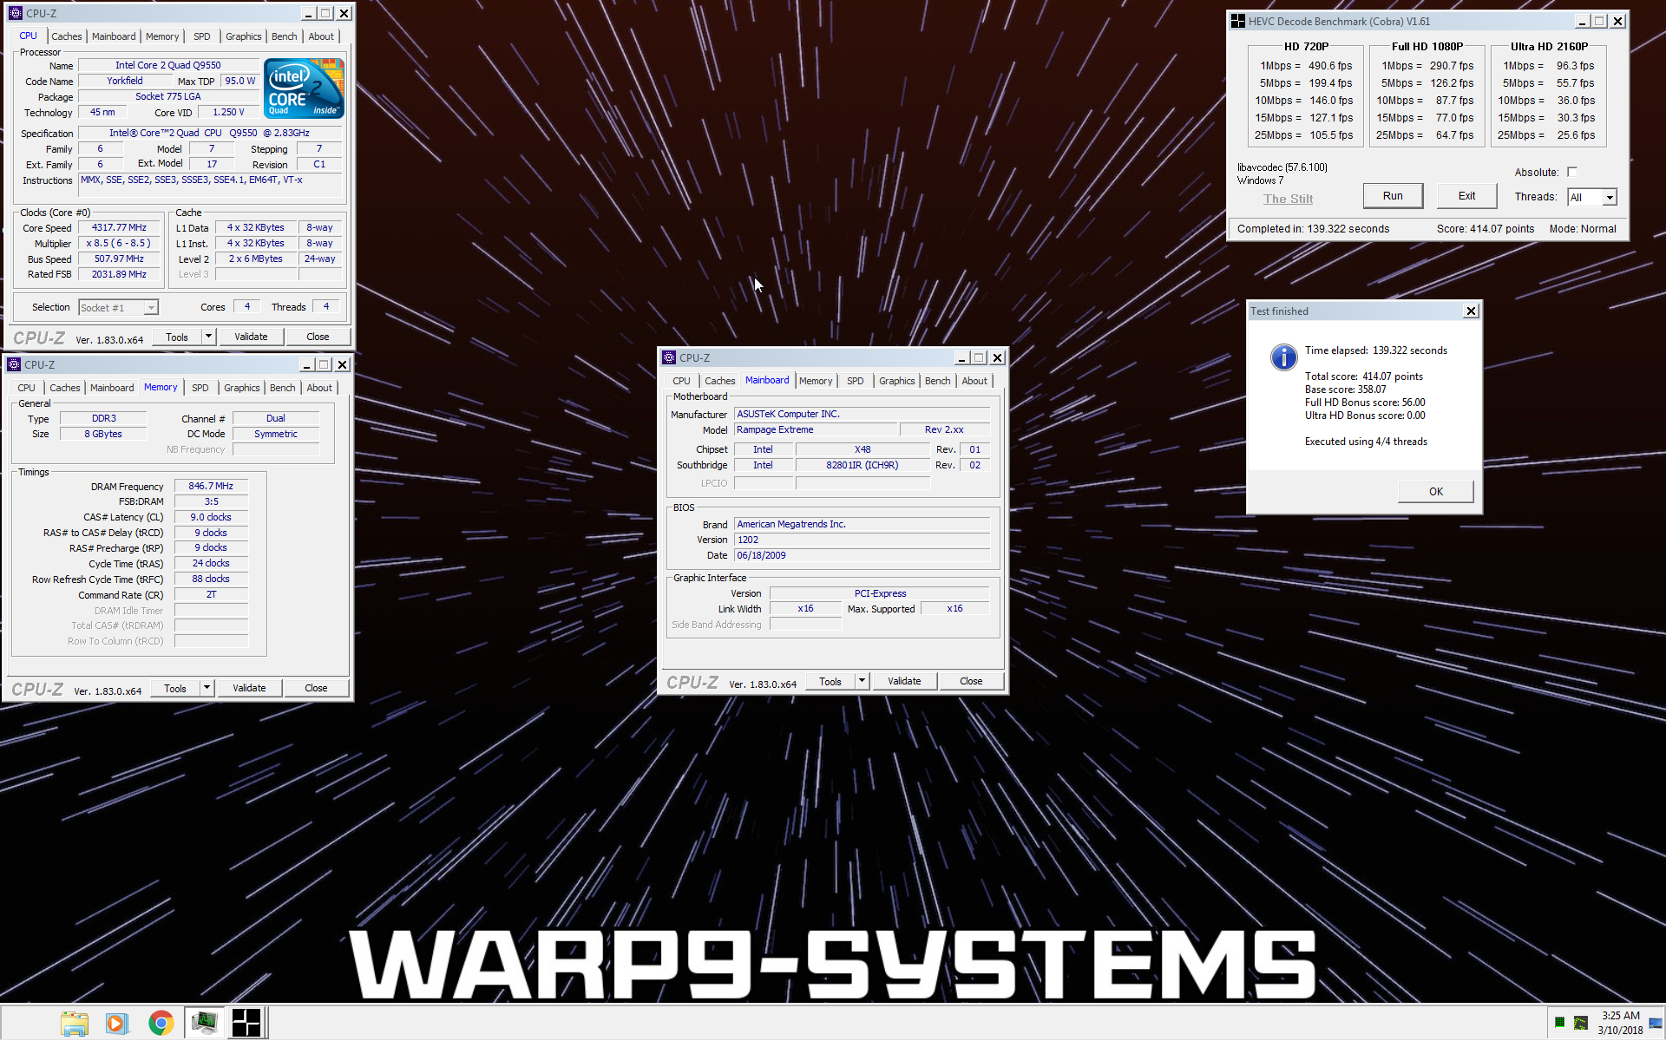This screenshot has height=1041, width=1666.
Task: Click Validate in CPU window
Action: point(251,337)
